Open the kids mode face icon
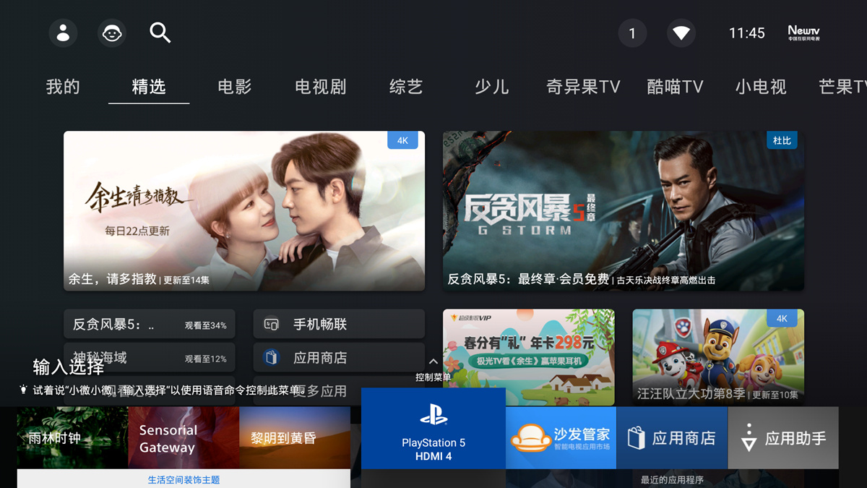867x488 pixels. tap(112, 33)
